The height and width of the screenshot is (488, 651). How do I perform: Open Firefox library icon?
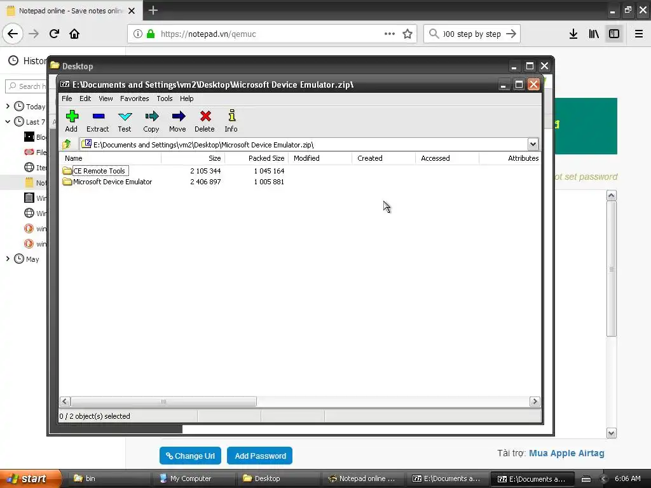[x=594, y=34]
